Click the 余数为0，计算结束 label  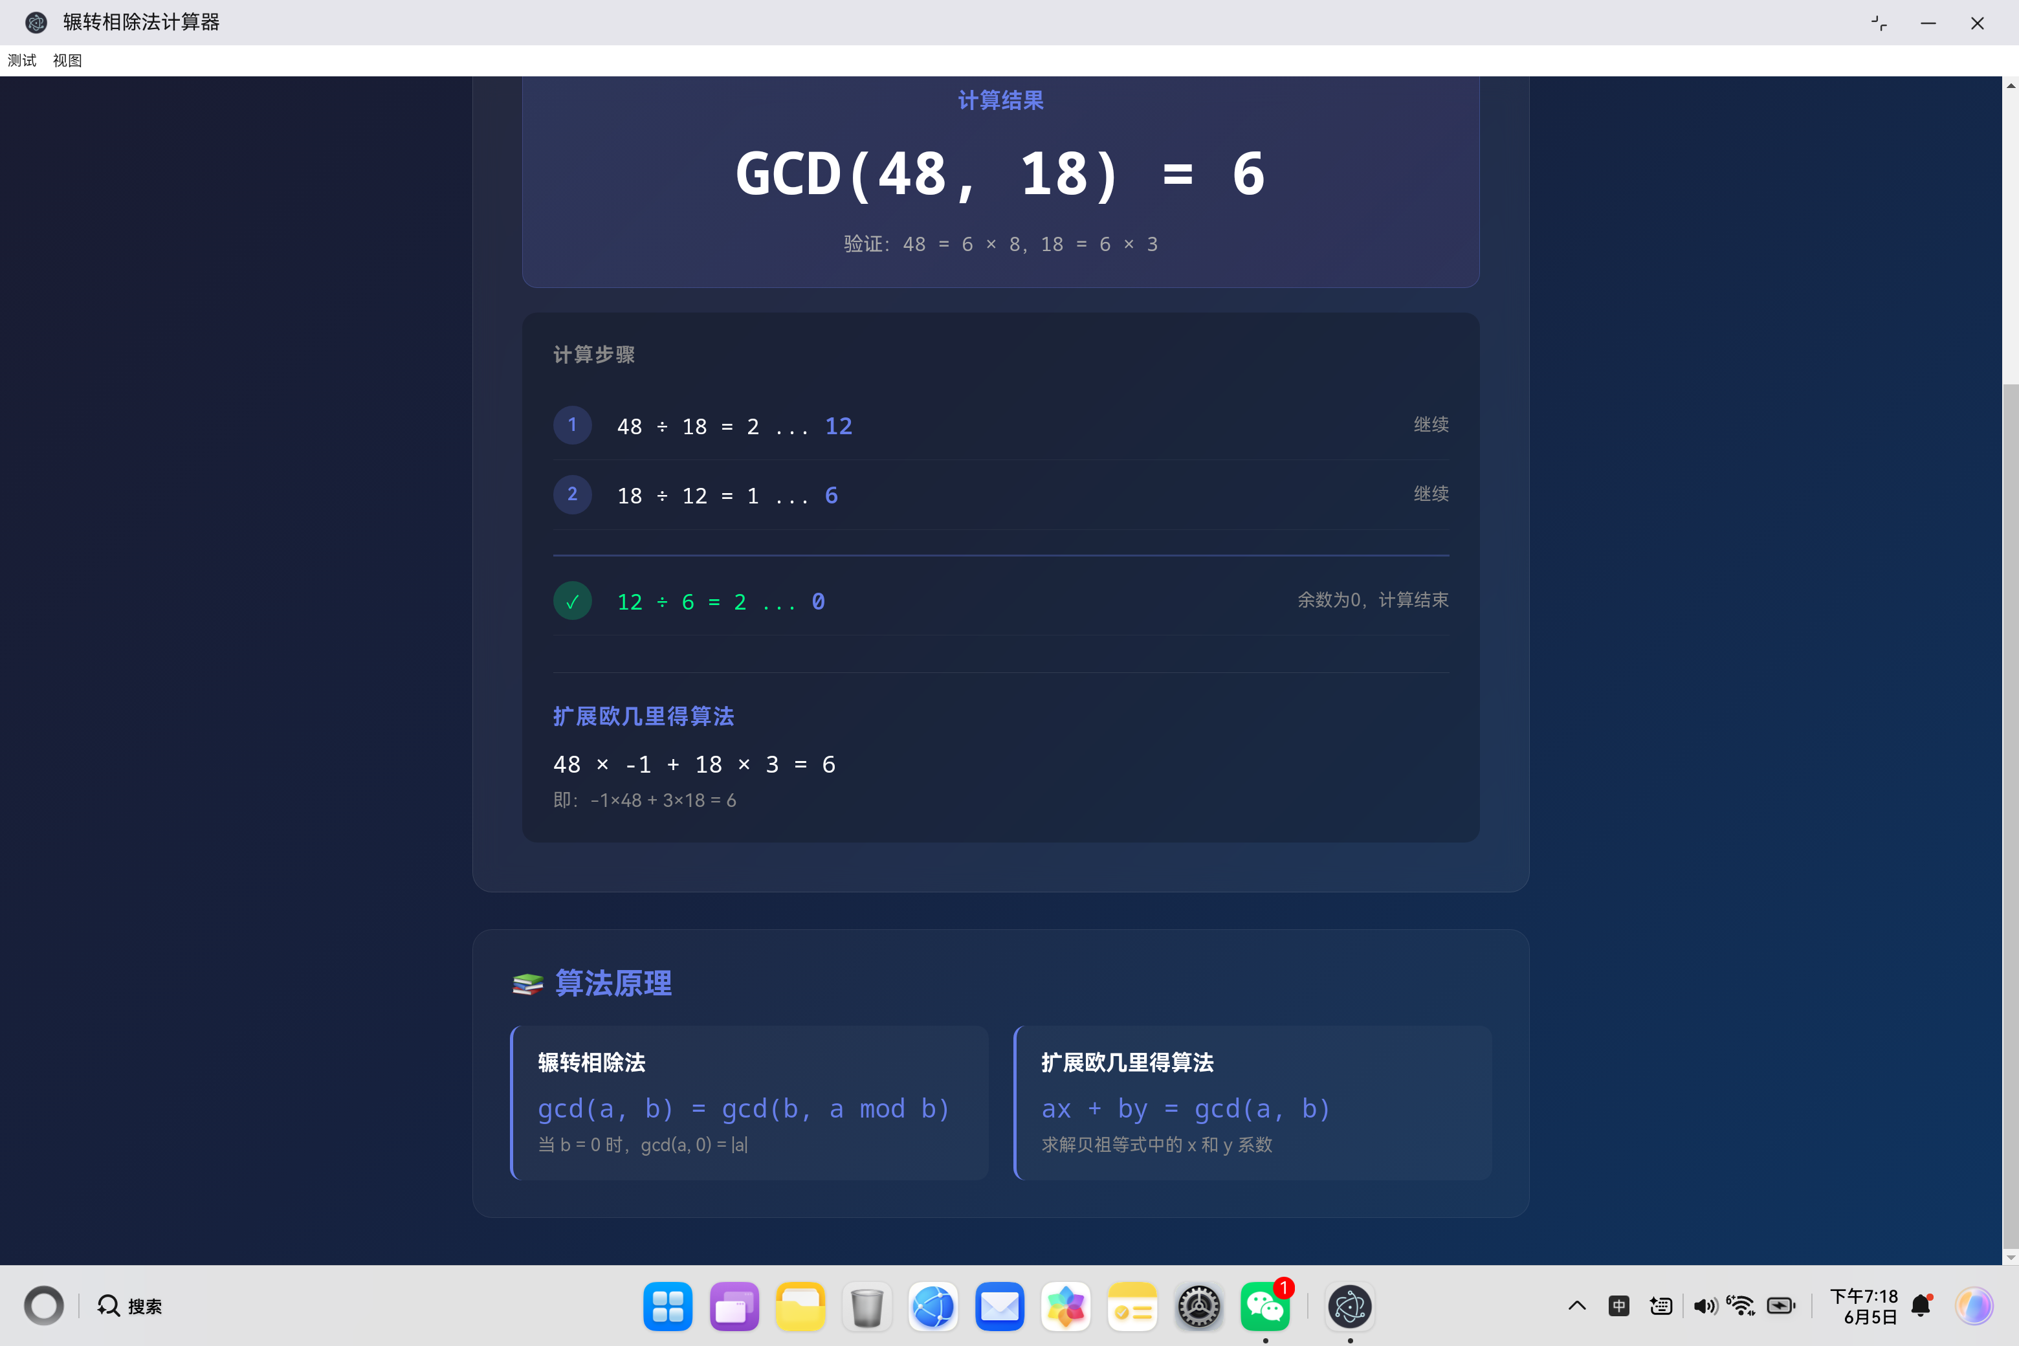coord(1372,600)
